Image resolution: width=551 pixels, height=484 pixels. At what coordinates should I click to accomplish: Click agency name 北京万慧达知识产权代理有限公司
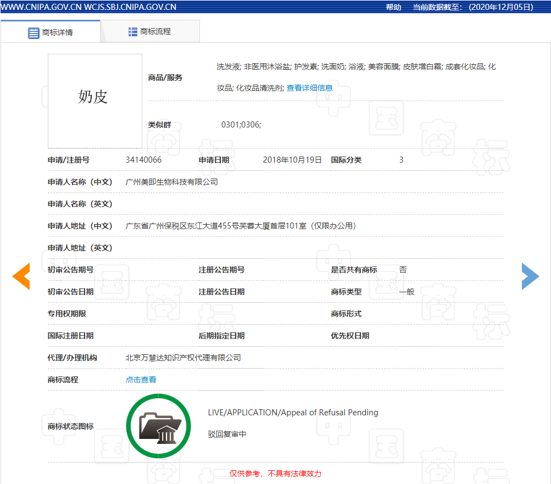(x=183, y=358)
